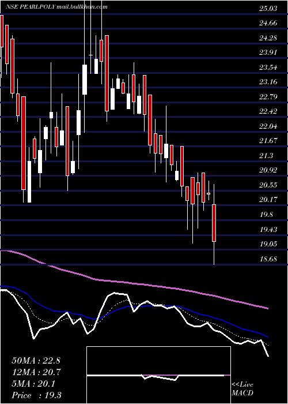This screenshot has height=404, width=288.
Task: Click inside the MACD inset panel
Action: [x=158, y=375]
